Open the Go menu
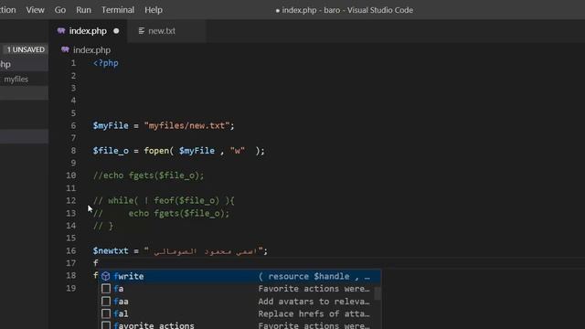585x329 pixels. pyautogui.click(x=60, y=10)
